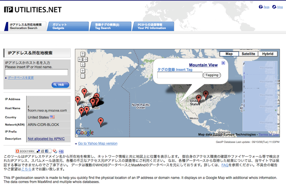
Task: Click the map marker in northeast China
Action: click(x=84, y=93)
